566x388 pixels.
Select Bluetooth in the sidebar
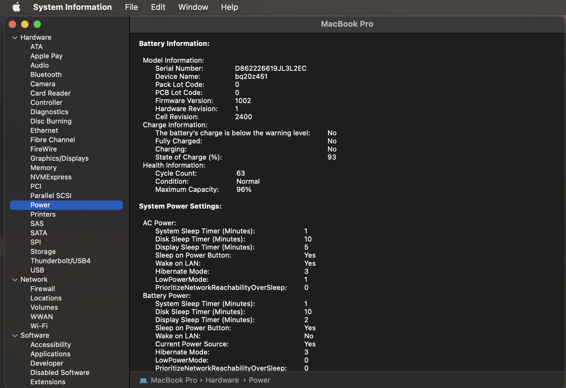coord(46,74)
